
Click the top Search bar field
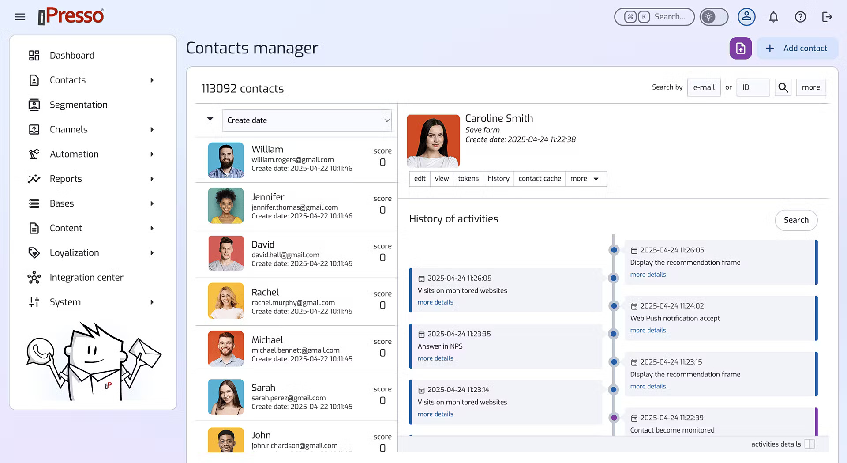pyautogui.click(x=654, y=17)
